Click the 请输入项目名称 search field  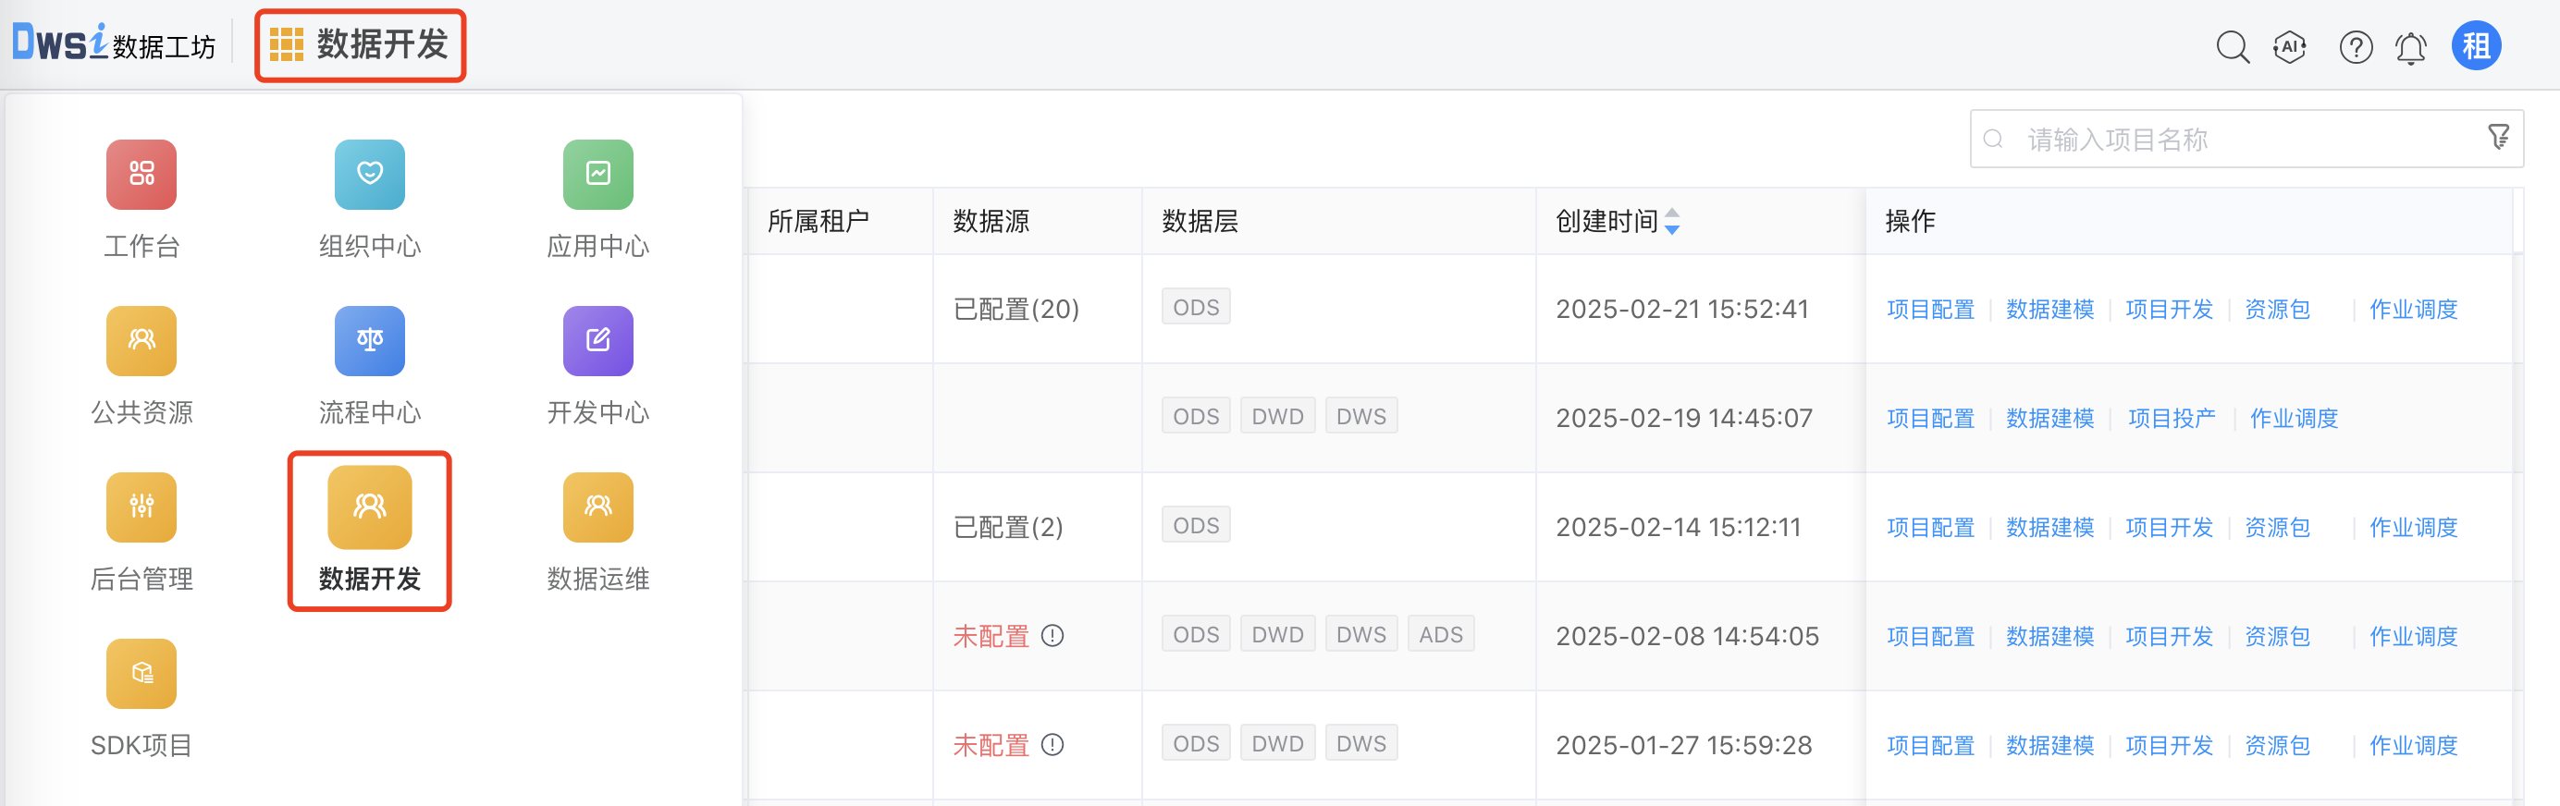click(x=2236, y=140)
